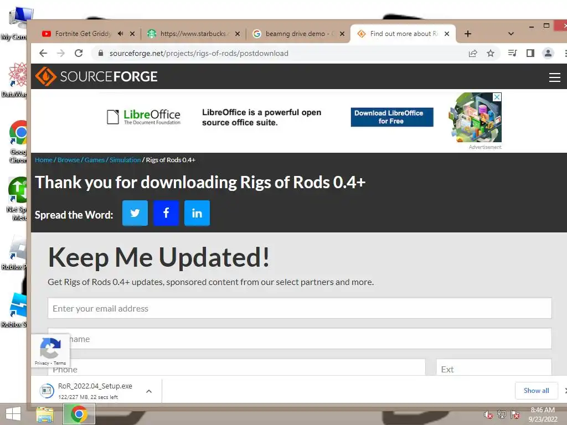Open File Explorer from taskbar
The image size is (567, 425).
[45, 414]
